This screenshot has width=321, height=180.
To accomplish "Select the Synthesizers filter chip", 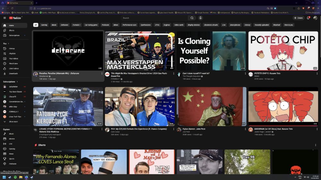I will click(146, 25).
